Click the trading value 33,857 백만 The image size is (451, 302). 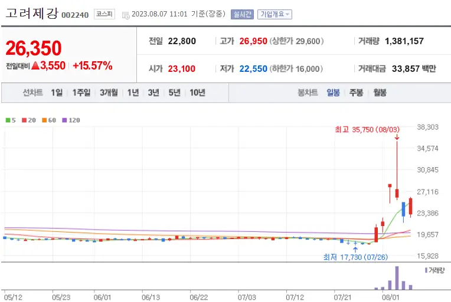(414, 68)
